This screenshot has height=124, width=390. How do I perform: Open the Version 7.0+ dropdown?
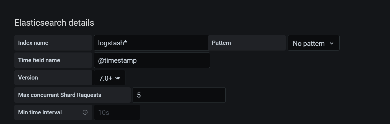click(110, 78)
